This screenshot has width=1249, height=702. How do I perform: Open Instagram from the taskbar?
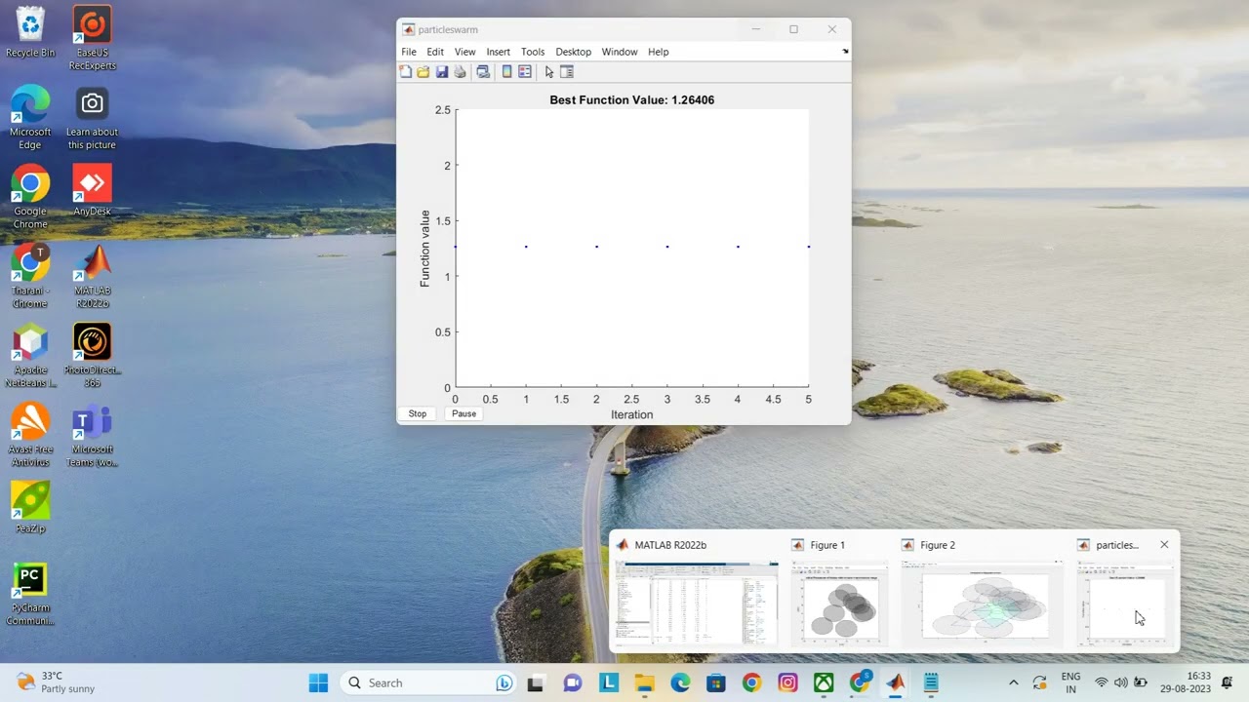pyautogui.click(x=787, y=682)
